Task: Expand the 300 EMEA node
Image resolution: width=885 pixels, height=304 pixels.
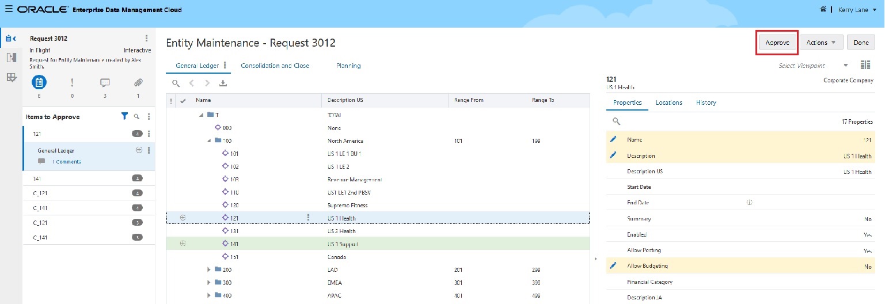Action: (209, 282)
